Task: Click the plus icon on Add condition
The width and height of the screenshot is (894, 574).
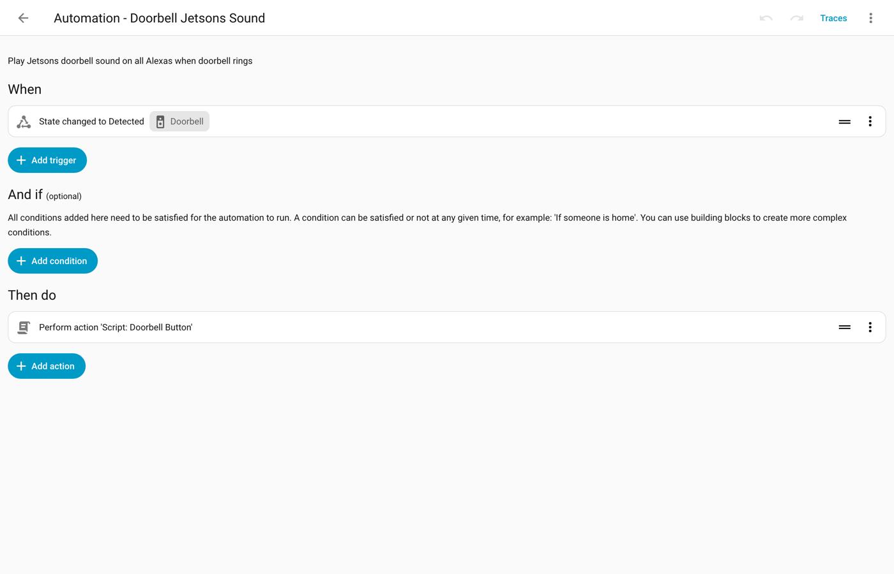Action: [x=21, y=261]
